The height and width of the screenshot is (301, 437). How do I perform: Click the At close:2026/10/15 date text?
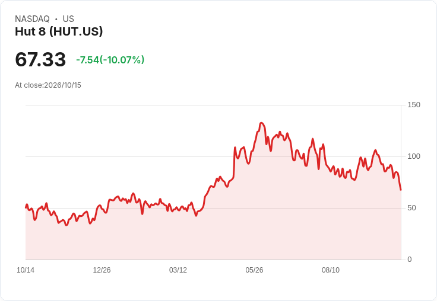click(48, 85)
